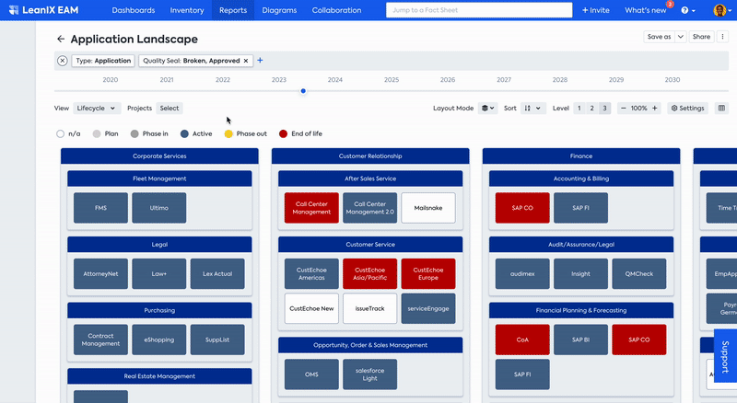The image size is (737, 403).
Task: Open the Mailsnake application tile
Action: (x=428, y=208)
